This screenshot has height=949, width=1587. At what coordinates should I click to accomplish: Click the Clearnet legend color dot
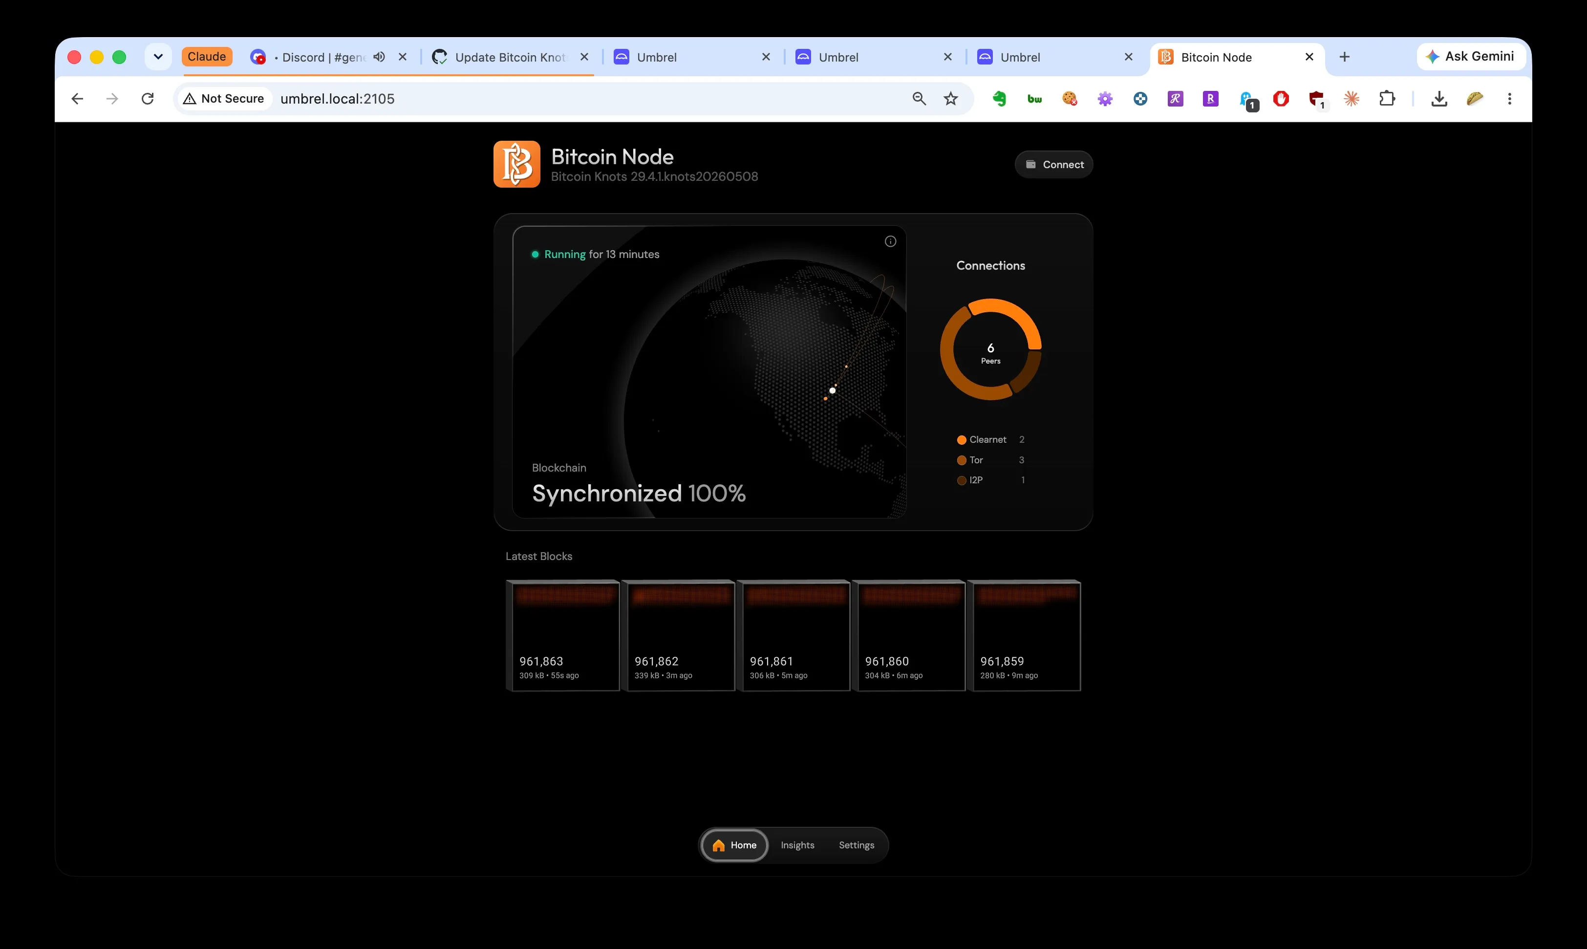click(961, 440)
